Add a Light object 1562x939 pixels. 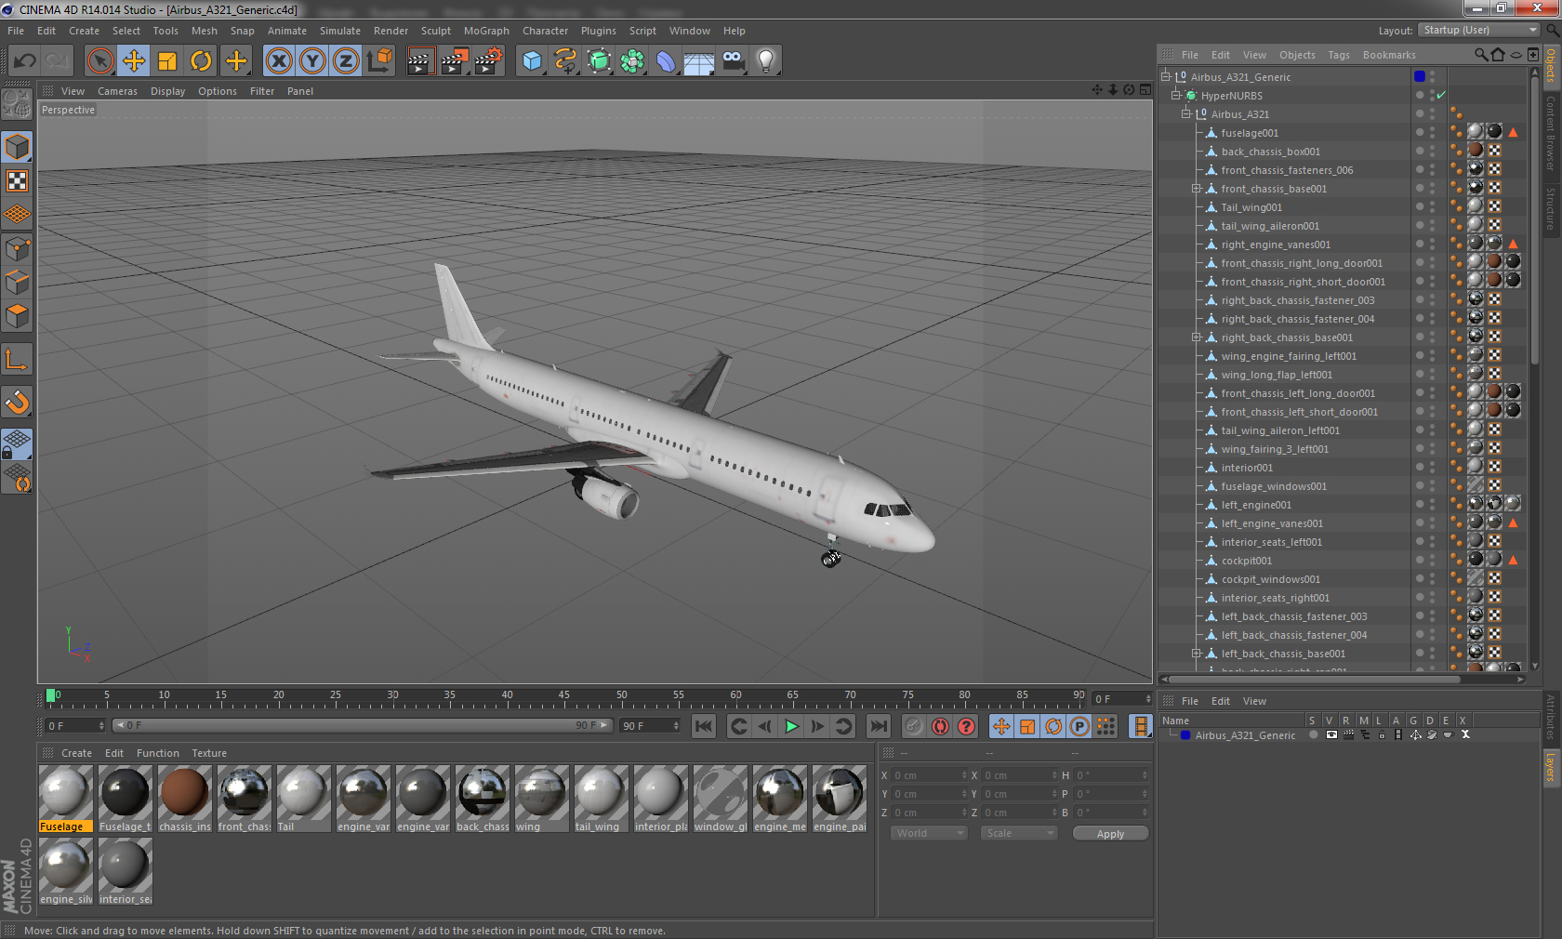pos(766,61)
